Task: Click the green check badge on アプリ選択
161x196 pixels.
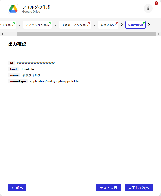Action: click(14, 23)
